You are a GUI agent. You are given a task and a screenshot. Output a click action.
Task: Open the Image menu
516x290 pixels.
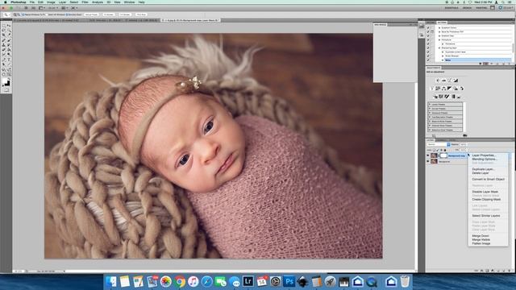[51, 2]
